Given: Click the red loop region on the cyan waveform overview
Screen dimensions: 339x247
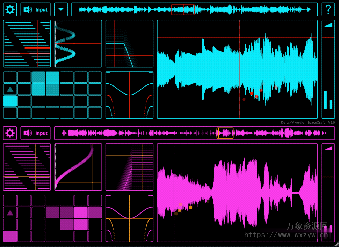Looking at the screenshot, I should [183, 9].
